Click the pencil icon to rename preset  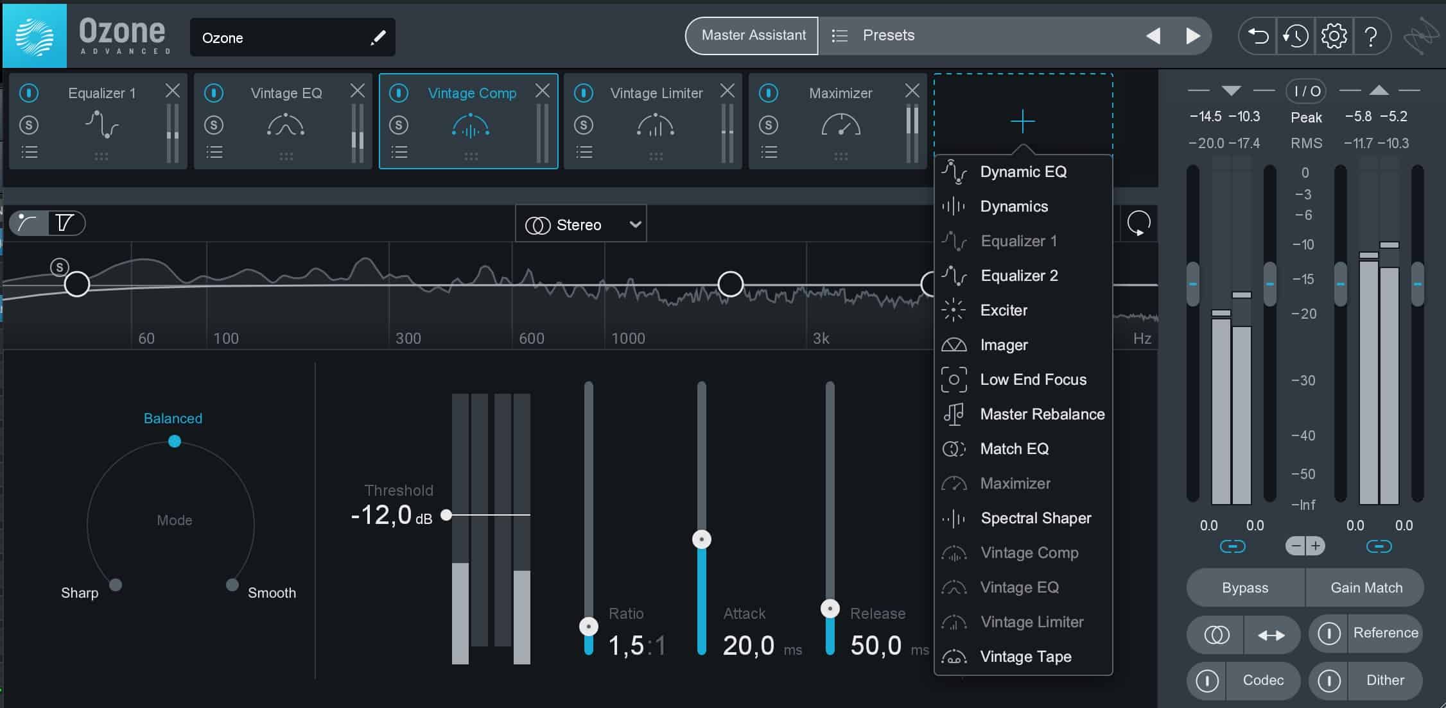(378, 38)
